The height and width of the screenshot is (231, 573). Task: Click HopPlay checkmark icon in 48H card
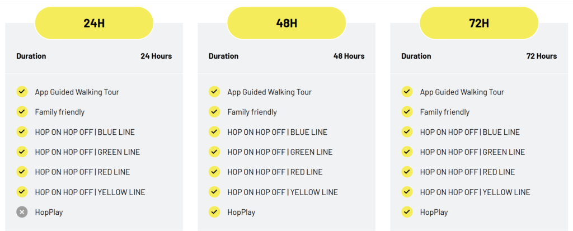pyautogui.click(x=214, y=212)
